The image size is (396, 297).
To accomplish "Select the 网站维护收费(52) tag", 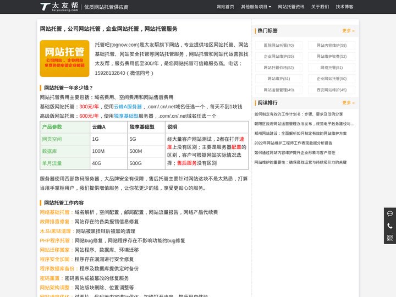I will tap(332, 56).
